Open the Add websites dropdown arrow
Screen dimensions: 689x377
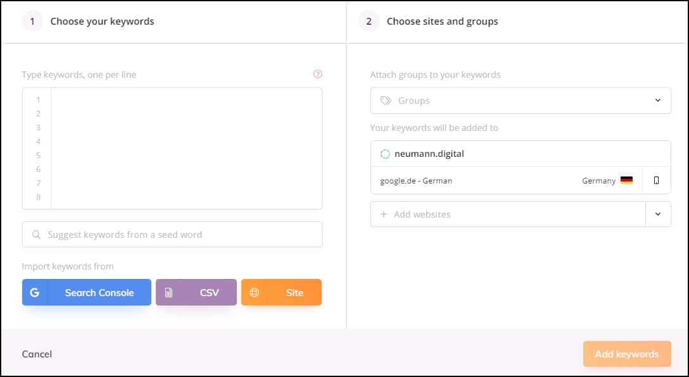pyautogui.click(x=658, y=214)
